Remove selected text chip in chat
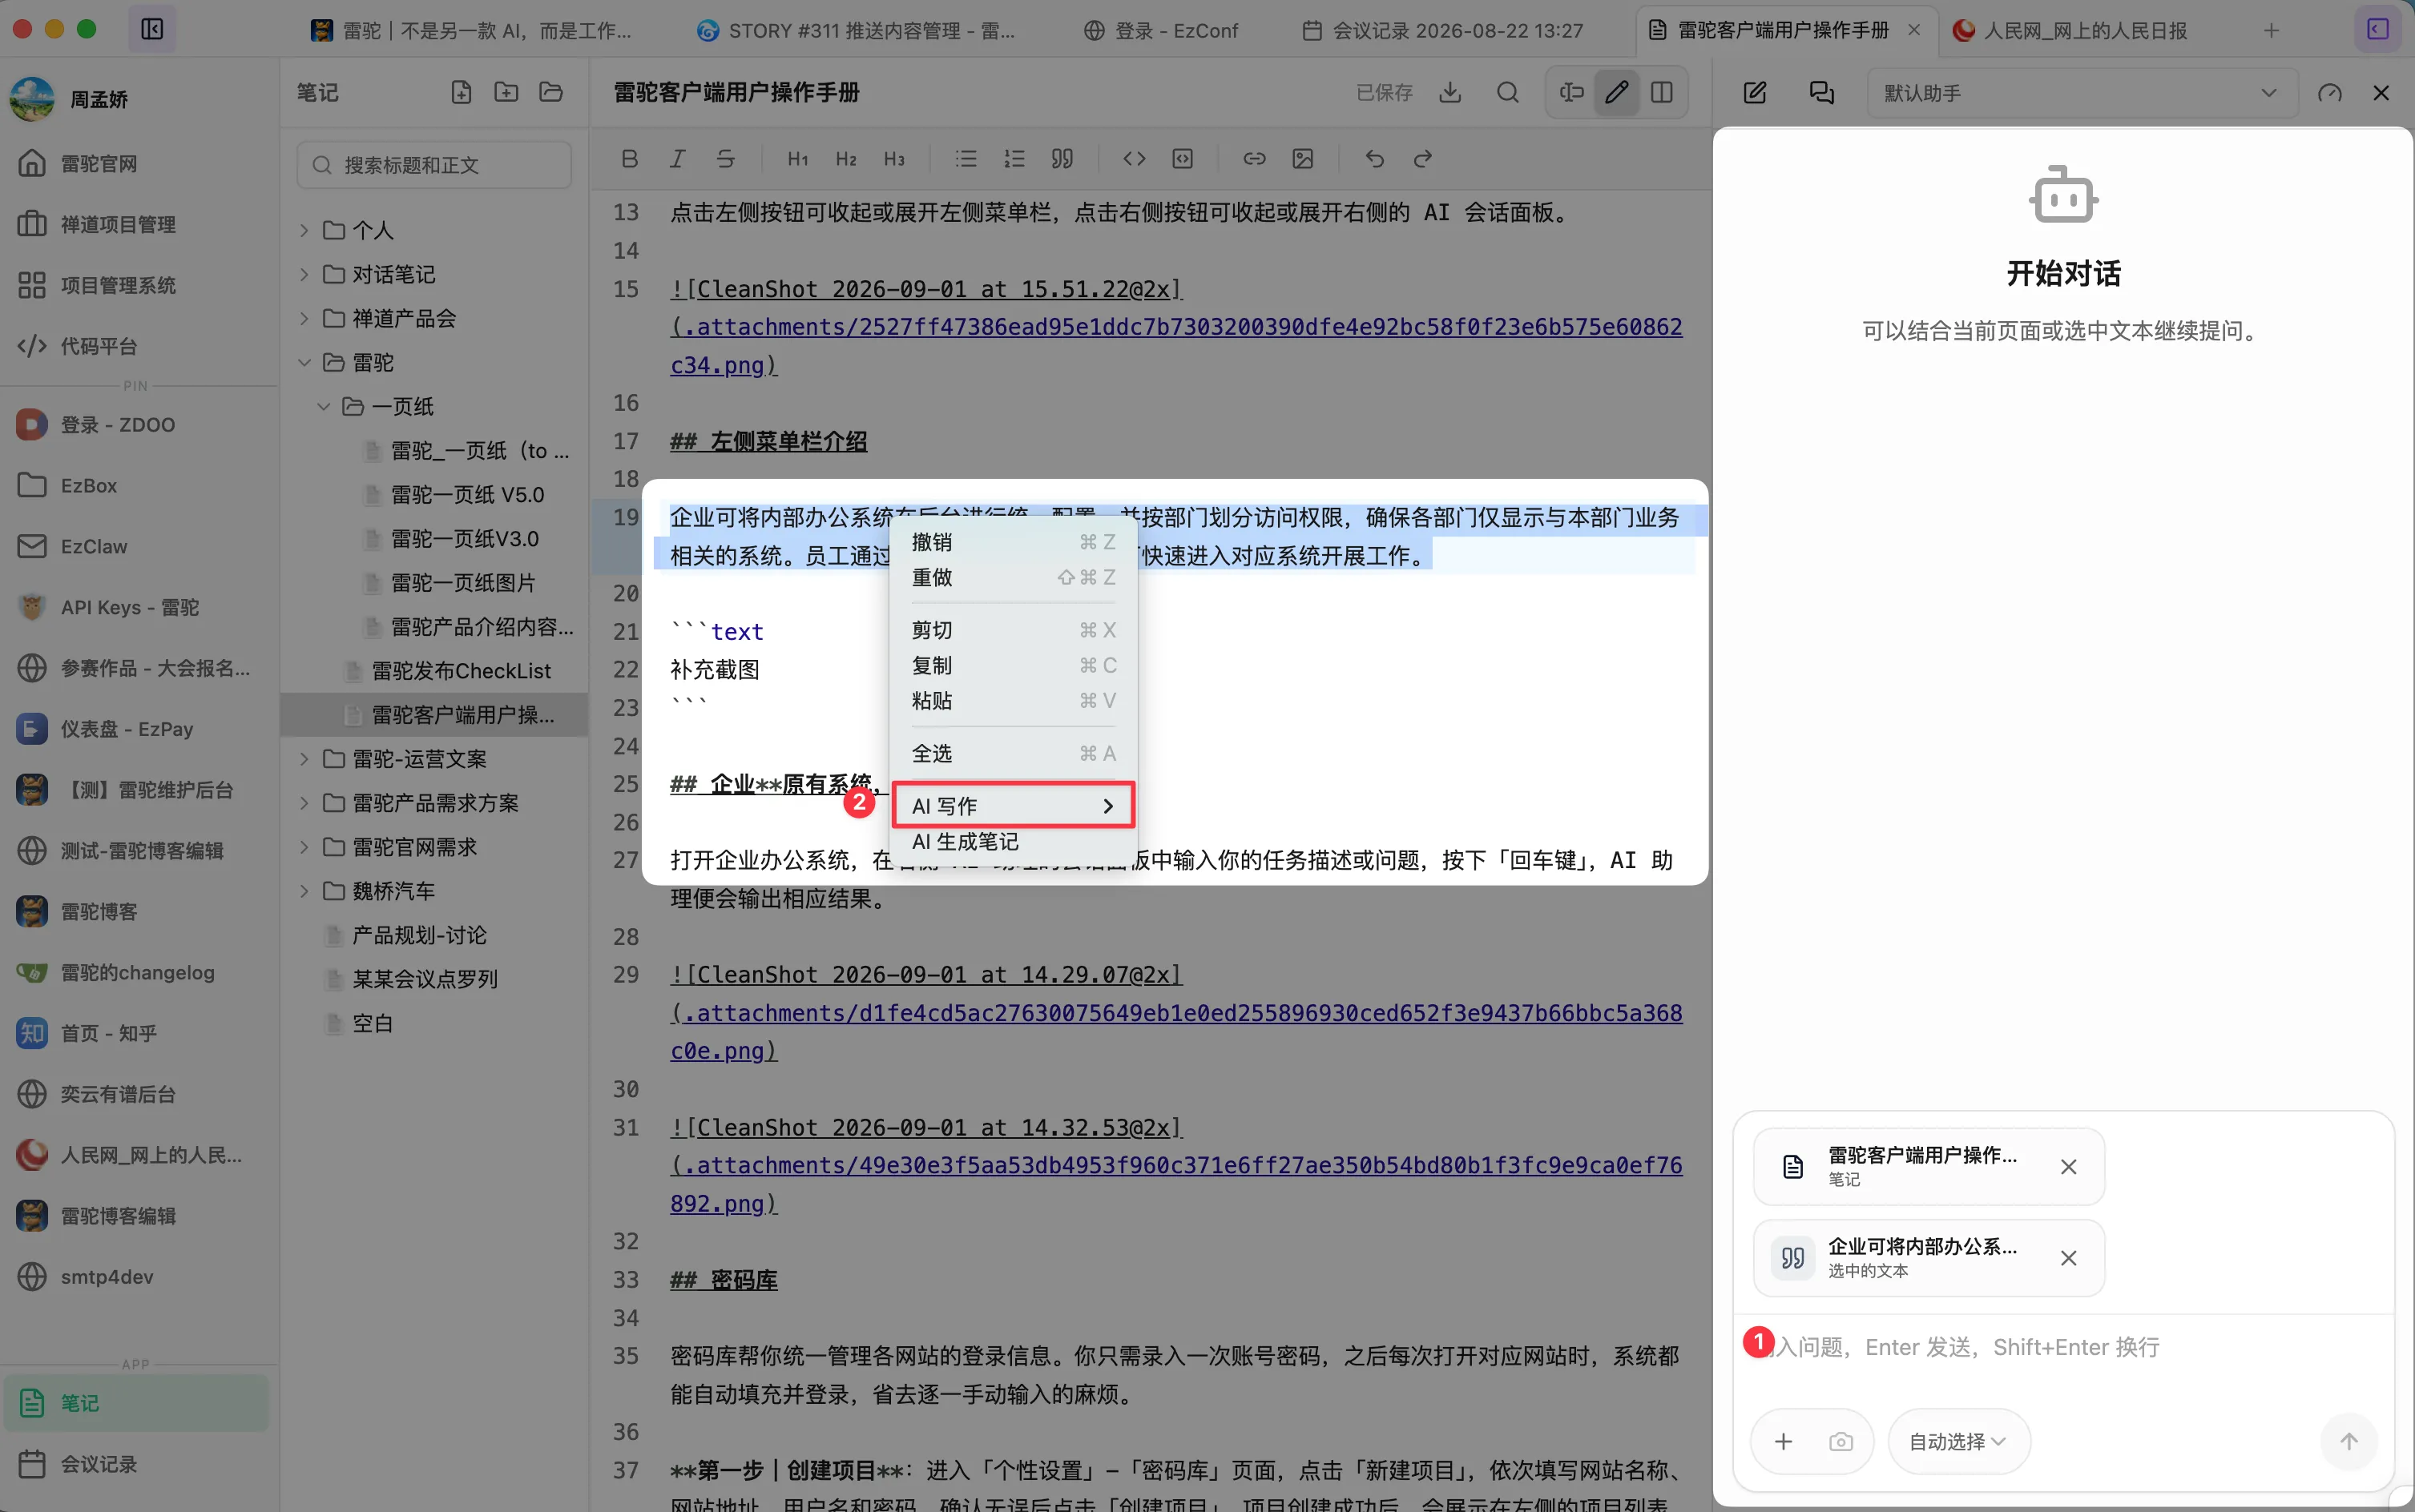The image size is (2415, 1512). [2068, 1257]
